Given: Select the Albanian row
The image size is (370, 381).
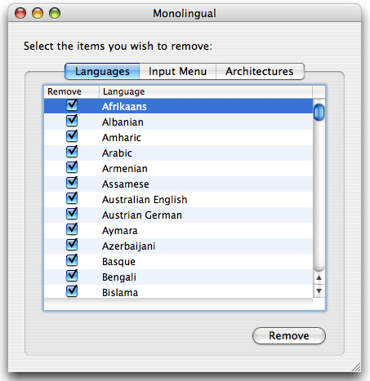Looking at the screenshot, I should click(x=178, y=122).
